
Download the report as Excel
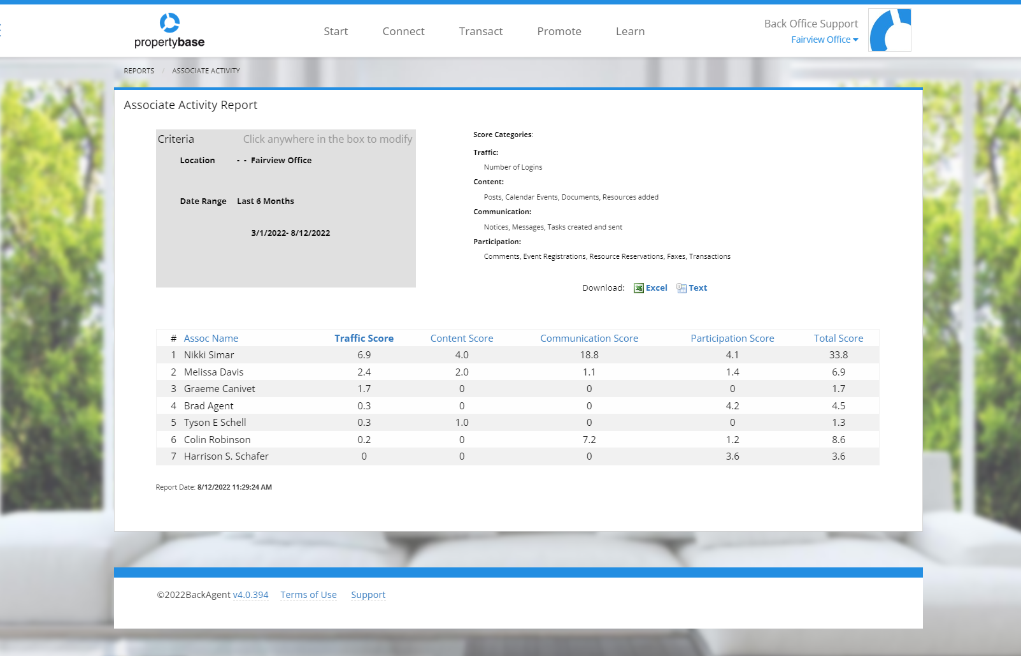coord(656,288)
